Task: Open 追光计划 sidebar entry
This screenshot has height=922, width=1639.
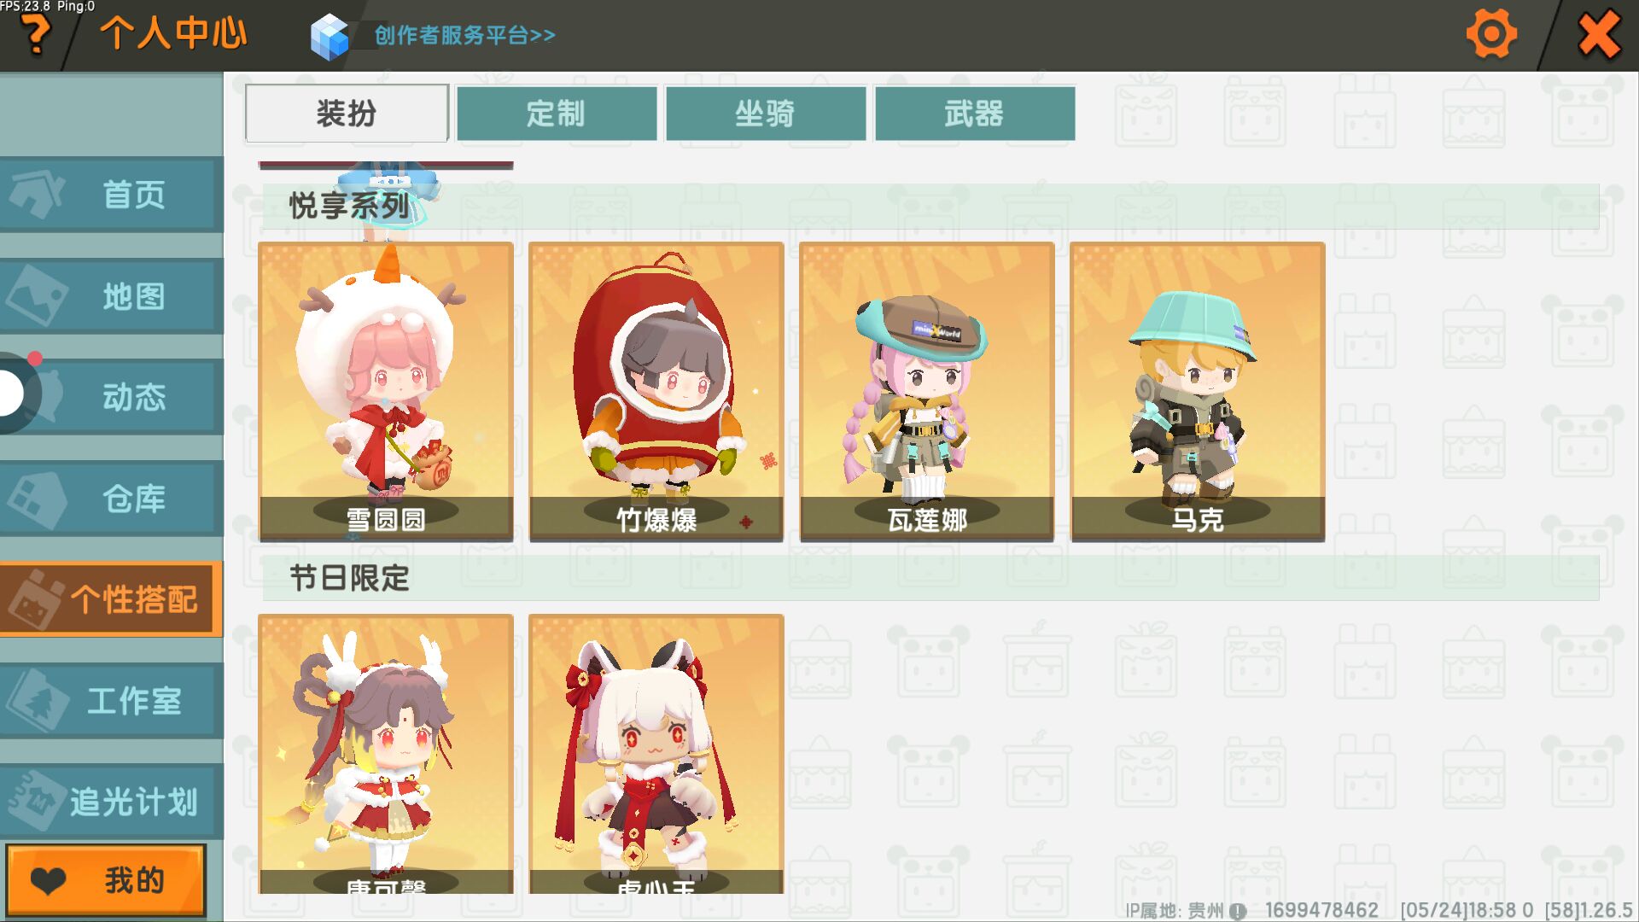Action: pyautogui.click(x=112, y=802)
